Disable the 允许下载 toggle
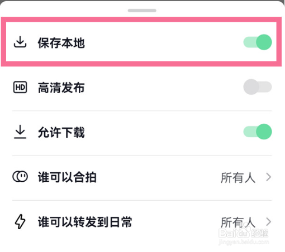Screen dimensions: 285x252 click(x=258, y=132)
